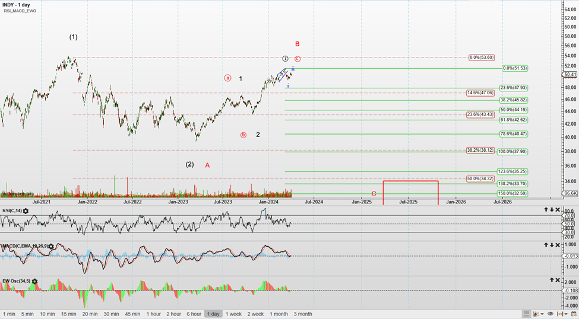This screenshot has width=579, height=319.
Task: Switch to the 1 min timeframe
Action: coord(9,314)
